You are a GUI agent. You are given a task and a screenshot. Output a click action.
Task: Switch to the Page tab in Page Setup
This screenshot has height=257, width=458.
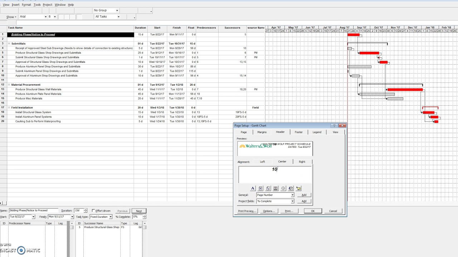click(x=244, y=132)
